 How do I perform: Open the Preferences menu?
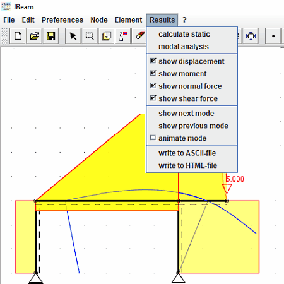point(62,20)
